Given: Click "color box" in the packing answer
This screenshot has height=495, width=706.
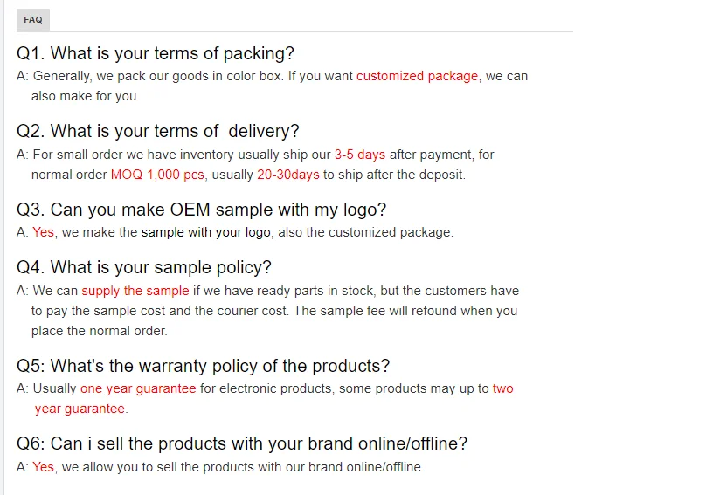Looking at the screenshot, I should click(x=259, y=76).
